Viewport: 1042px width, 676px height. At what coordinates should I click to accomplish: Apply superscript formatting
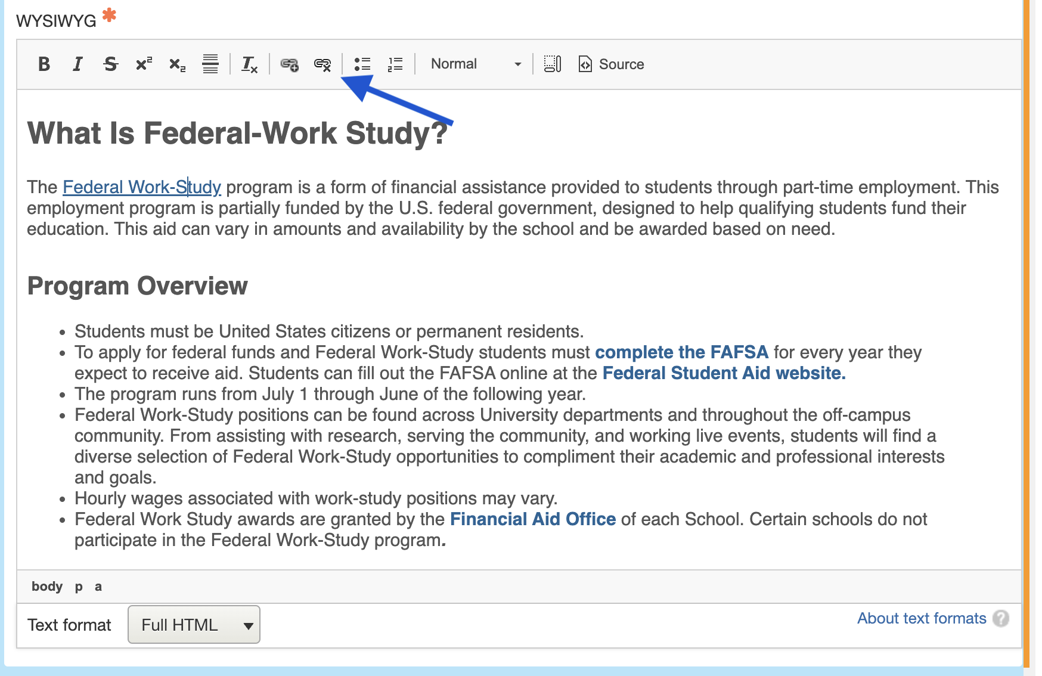tap(144, 64)
